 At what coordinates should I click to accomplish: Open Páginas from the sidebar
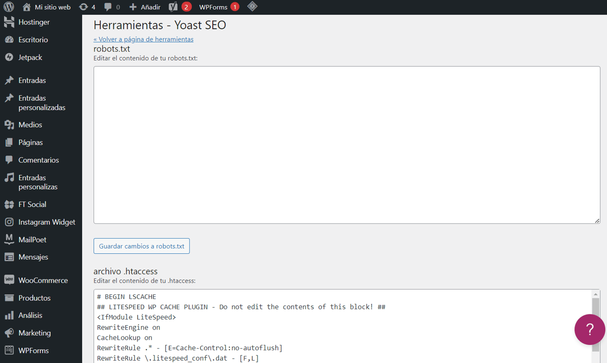click(x=29, y=142)
